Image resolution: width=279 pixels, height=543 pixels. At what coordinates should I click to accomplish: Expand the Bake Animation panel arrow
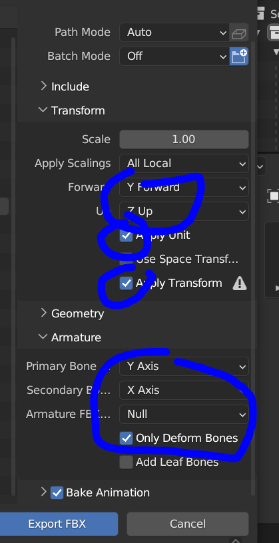click(x=43, y=492)
